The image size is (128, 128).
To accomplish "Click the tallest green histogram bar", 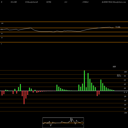I will click(x=84, y=81).
